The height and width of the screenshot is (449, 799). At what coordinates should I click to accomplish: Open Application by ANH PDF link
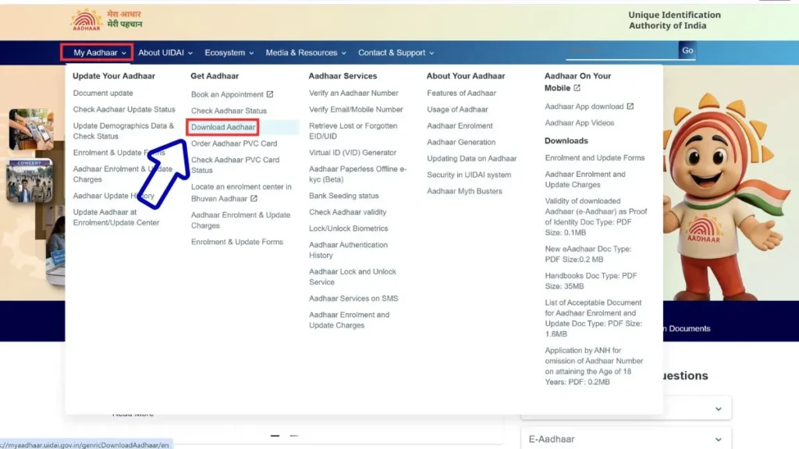(x=594, y=366)
